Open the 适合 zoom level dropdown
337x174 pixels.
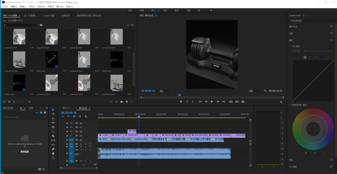pos(166,91)
